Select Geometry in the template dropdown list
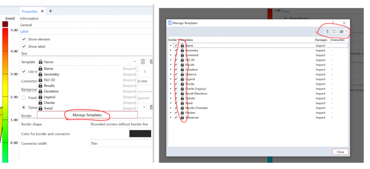This screenshot has height=169, width=370. click(x=87, y=74)
